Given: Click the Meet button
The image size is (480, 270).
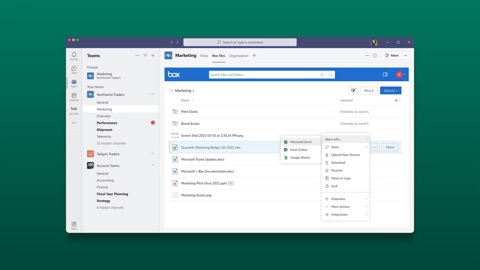Looking at the screenshot, I should point(392,55).
